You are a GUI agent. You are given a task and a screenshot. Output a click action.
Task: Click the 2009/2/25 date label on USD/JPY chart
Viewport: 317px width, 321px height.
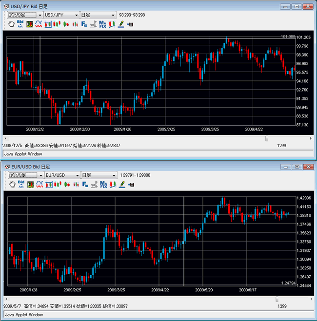coord(166,130)
